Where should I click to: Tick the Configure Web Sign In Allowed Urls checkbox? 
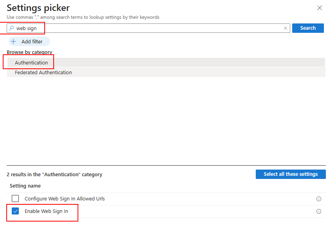[x=15, y=198]
